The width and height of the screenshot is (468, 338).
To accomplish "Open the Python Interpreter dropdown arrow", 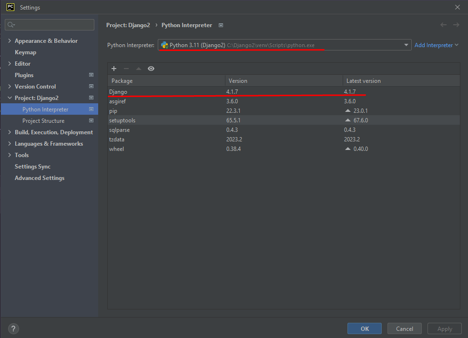I will [406, 45].
